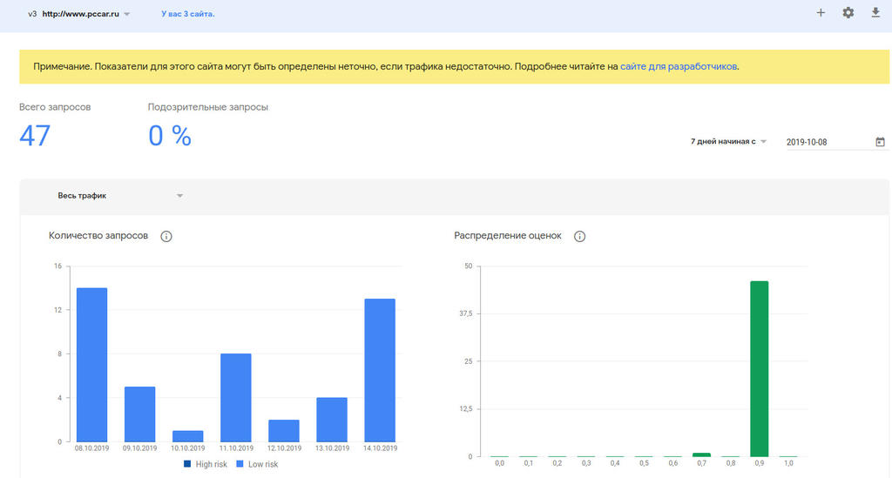892x478 pixels.
Task: Open the сайте для разработчиков link
Action: click(x=679, y=66)
